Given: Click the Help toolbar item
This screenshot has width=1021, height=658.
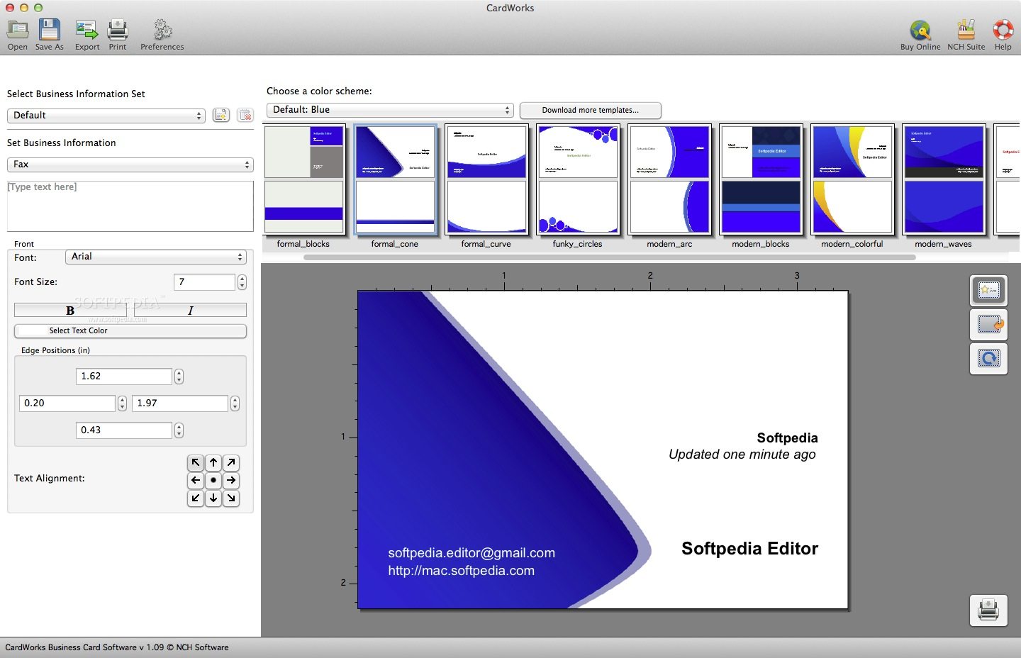Looking at the screenshot, I should (x=1003, y=33).
